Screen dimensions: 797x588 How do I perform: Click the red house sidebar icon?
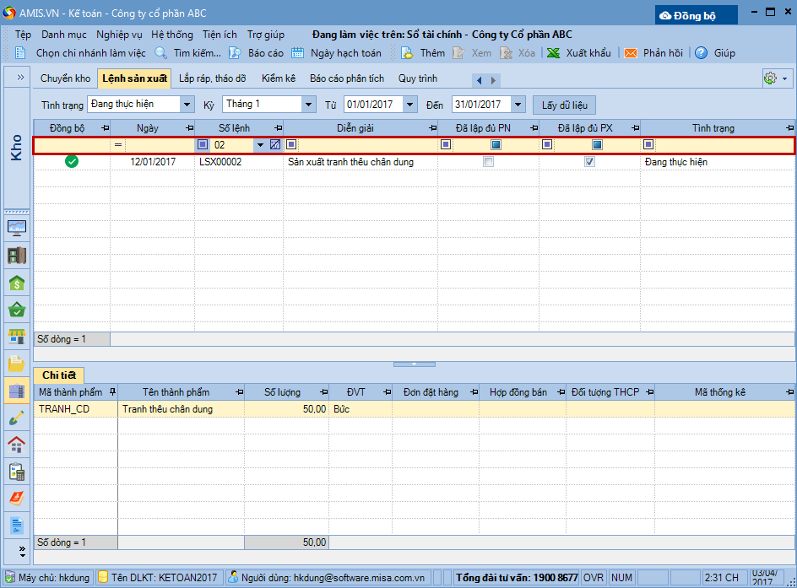click(x=17, y=445)
